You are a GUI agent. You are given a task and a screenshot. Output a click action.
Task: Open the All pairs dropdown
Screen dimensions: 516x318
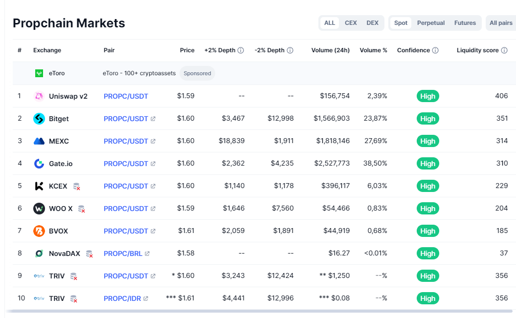(x=501, y=23)
